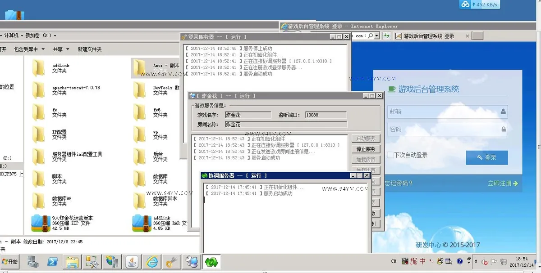The image size is (541, 273).
Task: Expand the 包含到库中 dropdown
Action: (x=29, y=49)
